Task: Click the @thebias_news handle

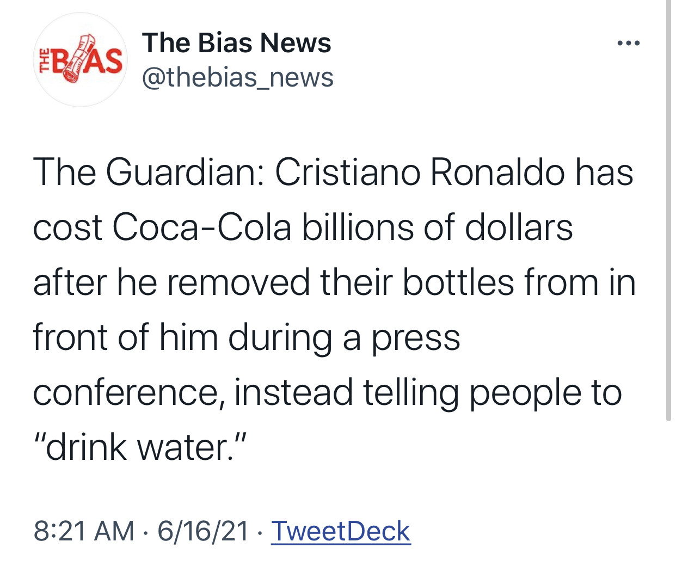Action: 237,77
